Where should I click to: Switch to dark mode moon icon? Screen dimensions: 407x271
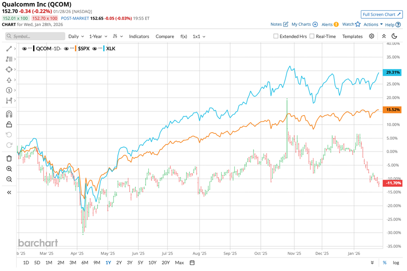pyautogui.click(x=394, y=37)
